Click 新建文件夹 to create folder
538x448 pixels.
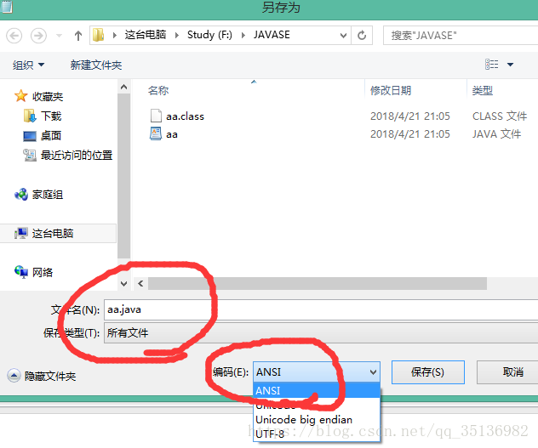(x=96, y=65)
